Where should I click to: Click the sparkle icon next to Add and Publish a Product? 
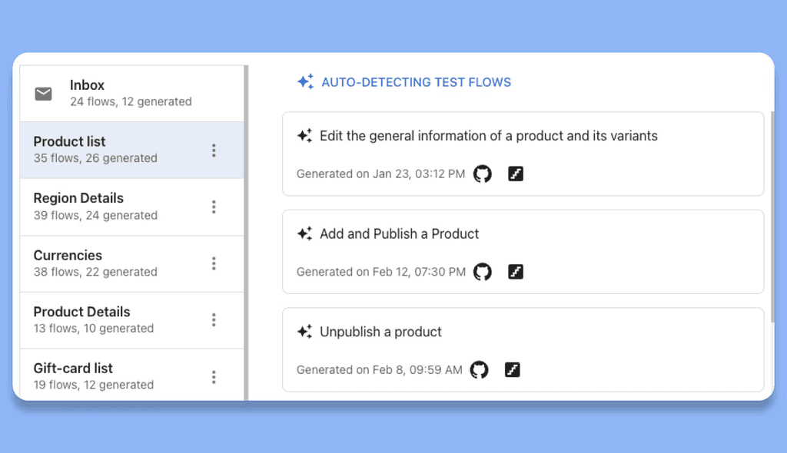304,233
